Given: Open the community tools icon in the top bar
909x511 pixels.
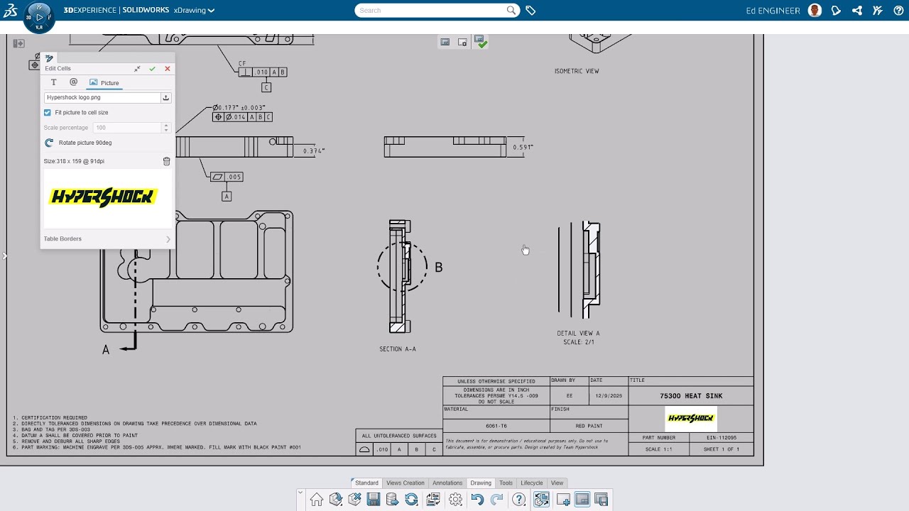Looking at the screenshot, I should [878, 11].
